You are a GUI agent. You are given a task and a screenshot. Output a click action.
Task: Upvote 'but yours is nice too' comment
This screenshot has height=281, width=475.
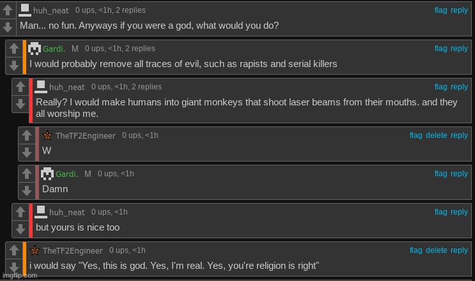(x=20, y=212)
